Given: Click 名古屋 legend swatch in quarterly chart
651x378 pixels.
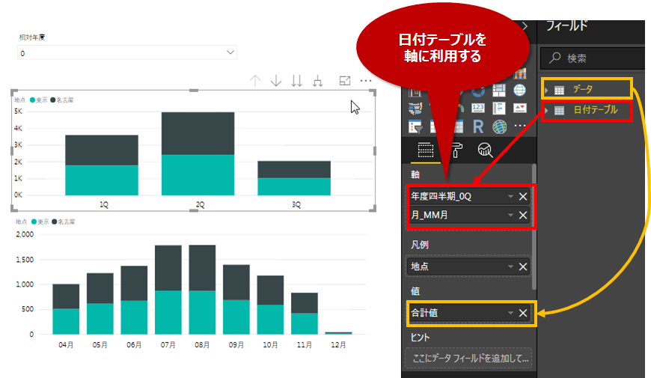Looking at the screenshot, I should pyautogui.click(x=52, y=100).
